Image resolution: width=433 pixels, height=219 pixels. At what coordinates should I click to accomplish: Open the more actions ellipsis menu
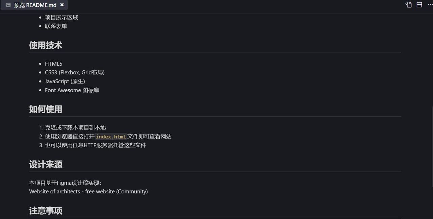430,5
